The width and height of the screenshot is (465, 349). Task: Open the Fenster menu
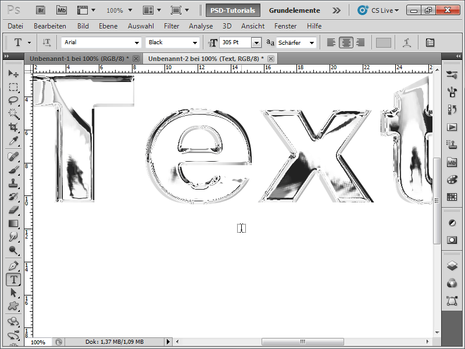(x=285, y=26)
